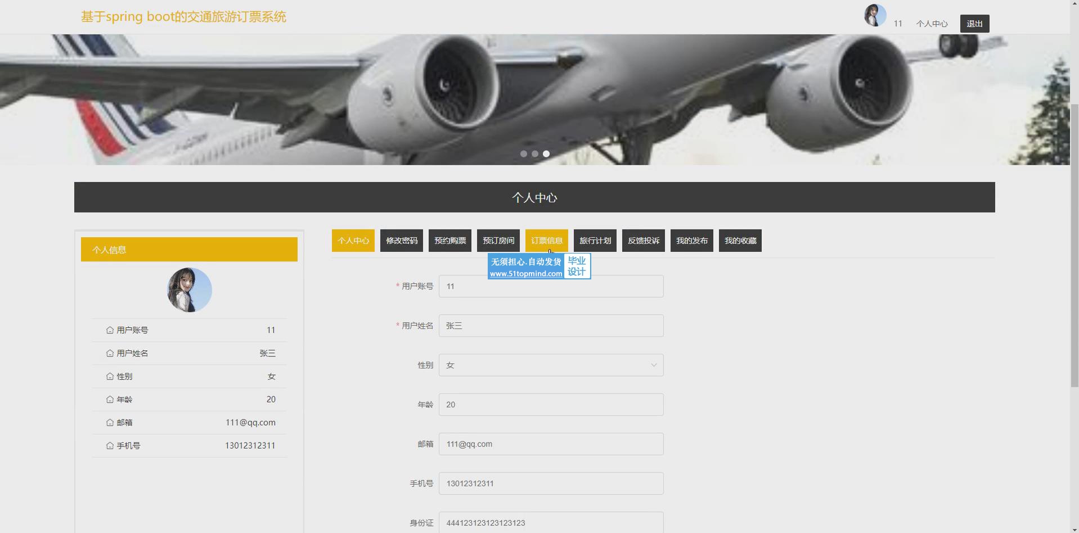Screen dimensions: 1079x533
Task: Switch to the 反馈投诉 tab
Action: [x=644, y=241]
